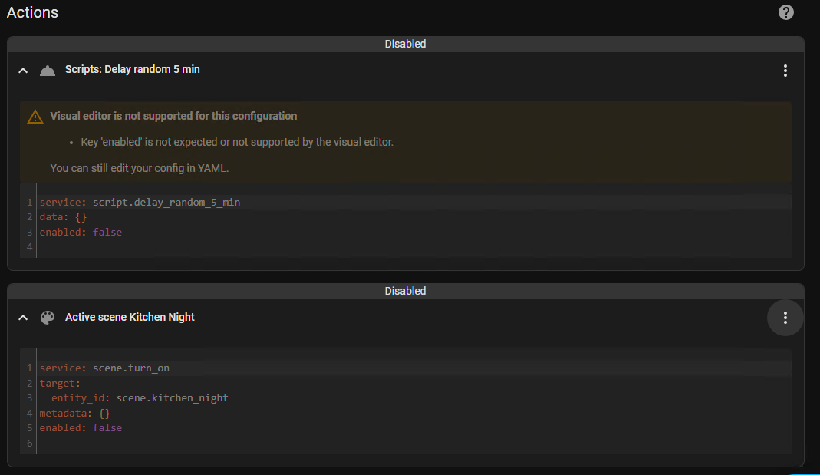Click the target: line in the scene YAML editor

pos(60,383)
